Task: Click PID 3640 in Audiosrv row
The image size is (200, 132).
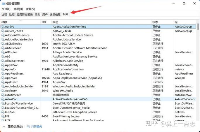Action: (x=45, y=91)
